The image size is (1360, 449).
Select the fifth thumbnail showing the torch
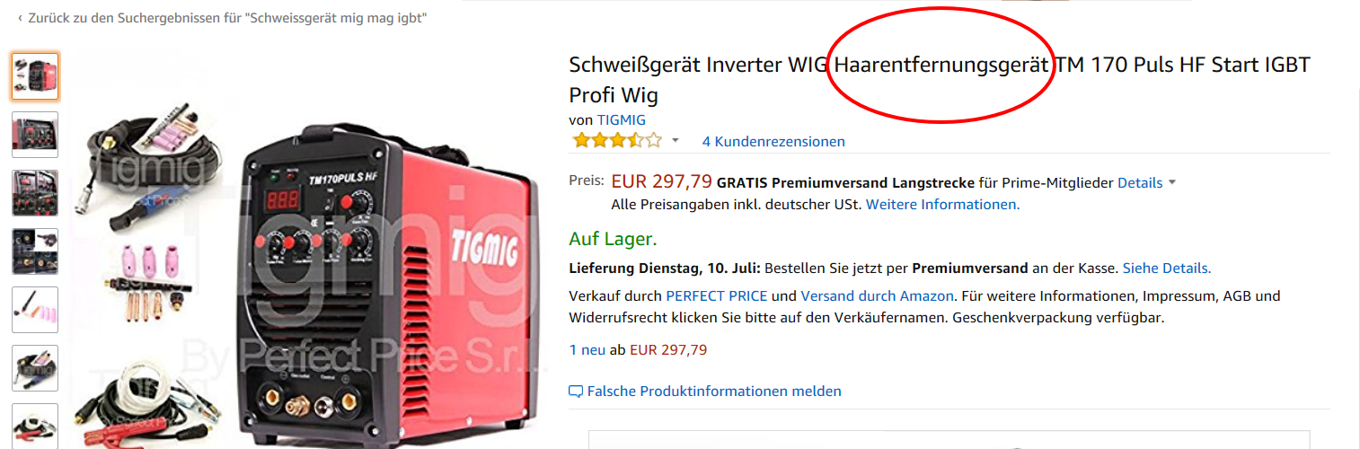[36, 310]
